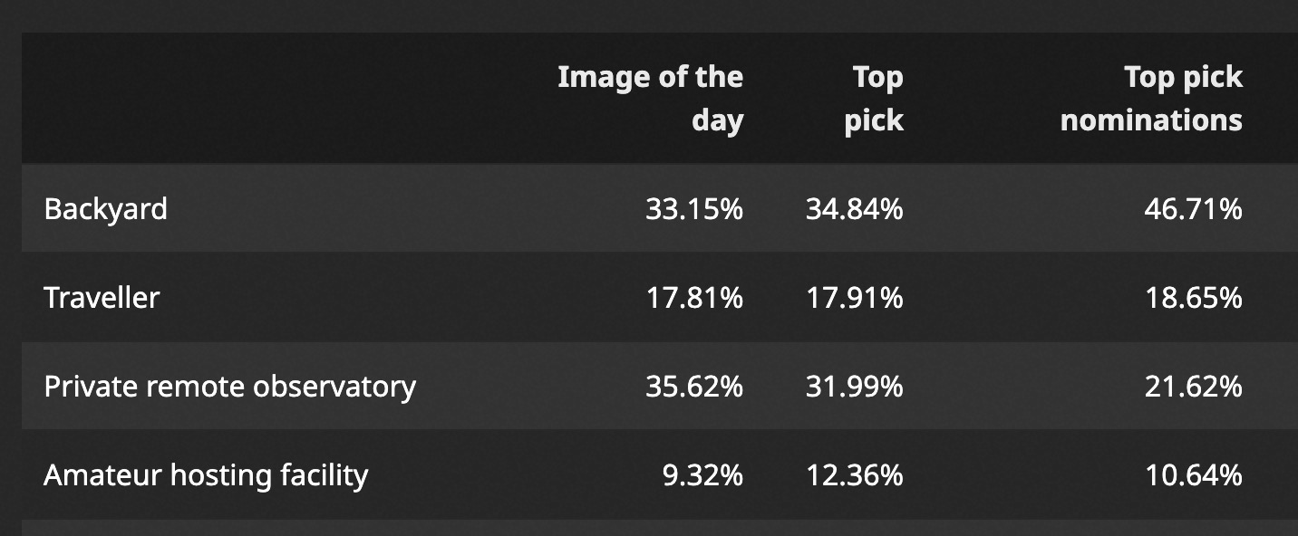The width and height of the screenshot is (1298, 536).
Task: Click Amateur hosting facility's 10.64% value
Action: point(1194,475)
